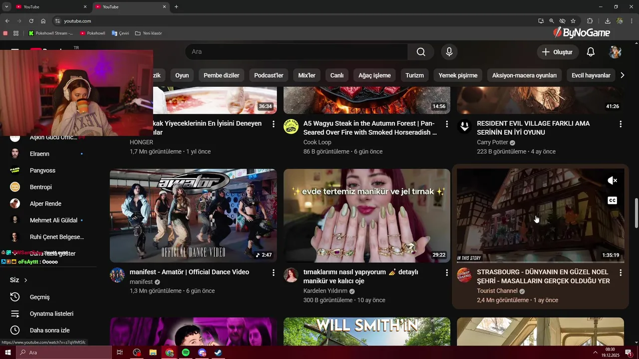Open Tourist Channel avatar
The height and width of the screenshot is (359, 639).
(x=464, y=275)
